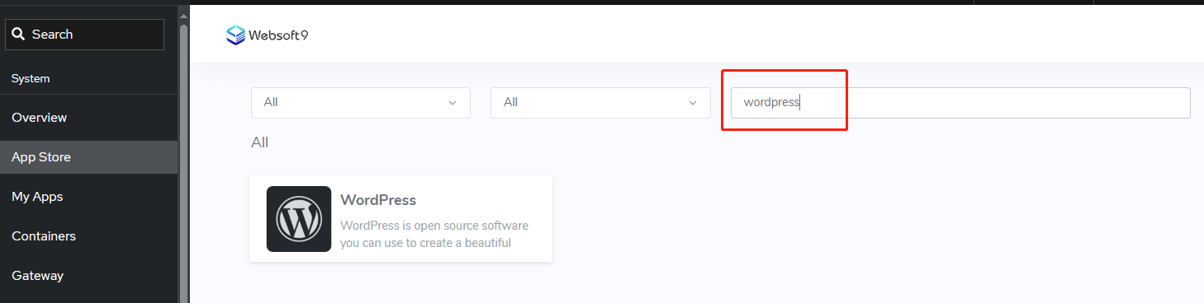Click the Websoft9 brand name text
This screenshot has height=303, width=1204.
278,35
